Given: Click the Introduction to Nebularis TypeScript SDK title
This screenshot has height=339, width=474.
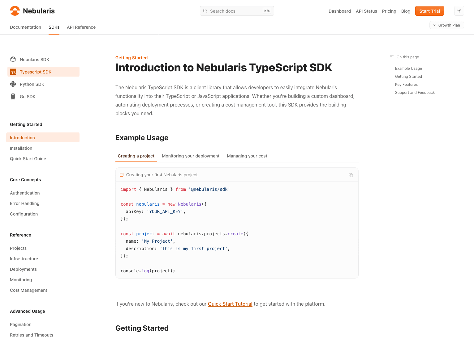Looking at the screenshot, I should tap(224, 68).
